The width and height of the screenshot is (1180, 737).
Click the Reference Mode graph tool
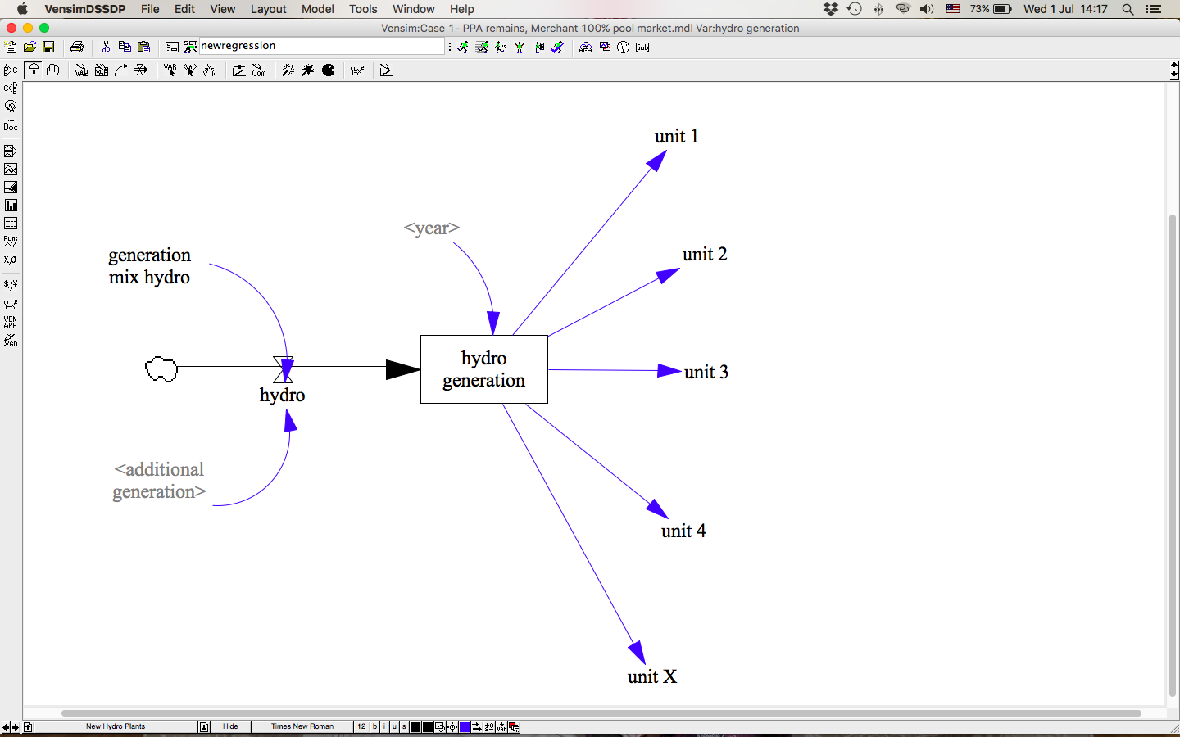[x=386, y=70]
